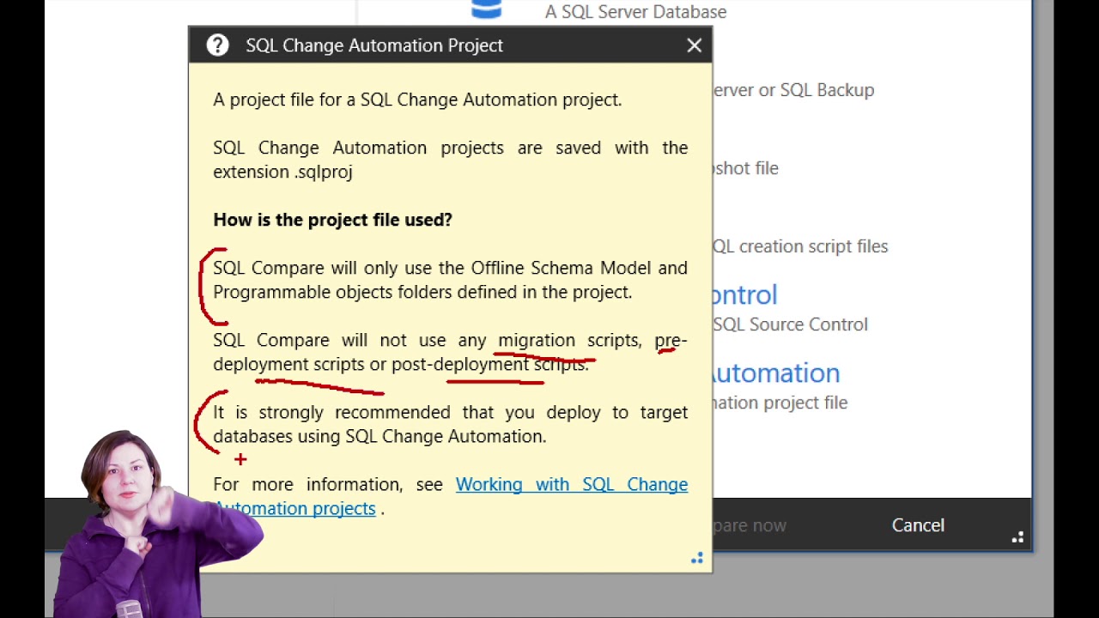Select the blue Change Automation heading in the background dialog
Image resolution: width=1099 pixels, height=618 pixels.
pos(776,373)
